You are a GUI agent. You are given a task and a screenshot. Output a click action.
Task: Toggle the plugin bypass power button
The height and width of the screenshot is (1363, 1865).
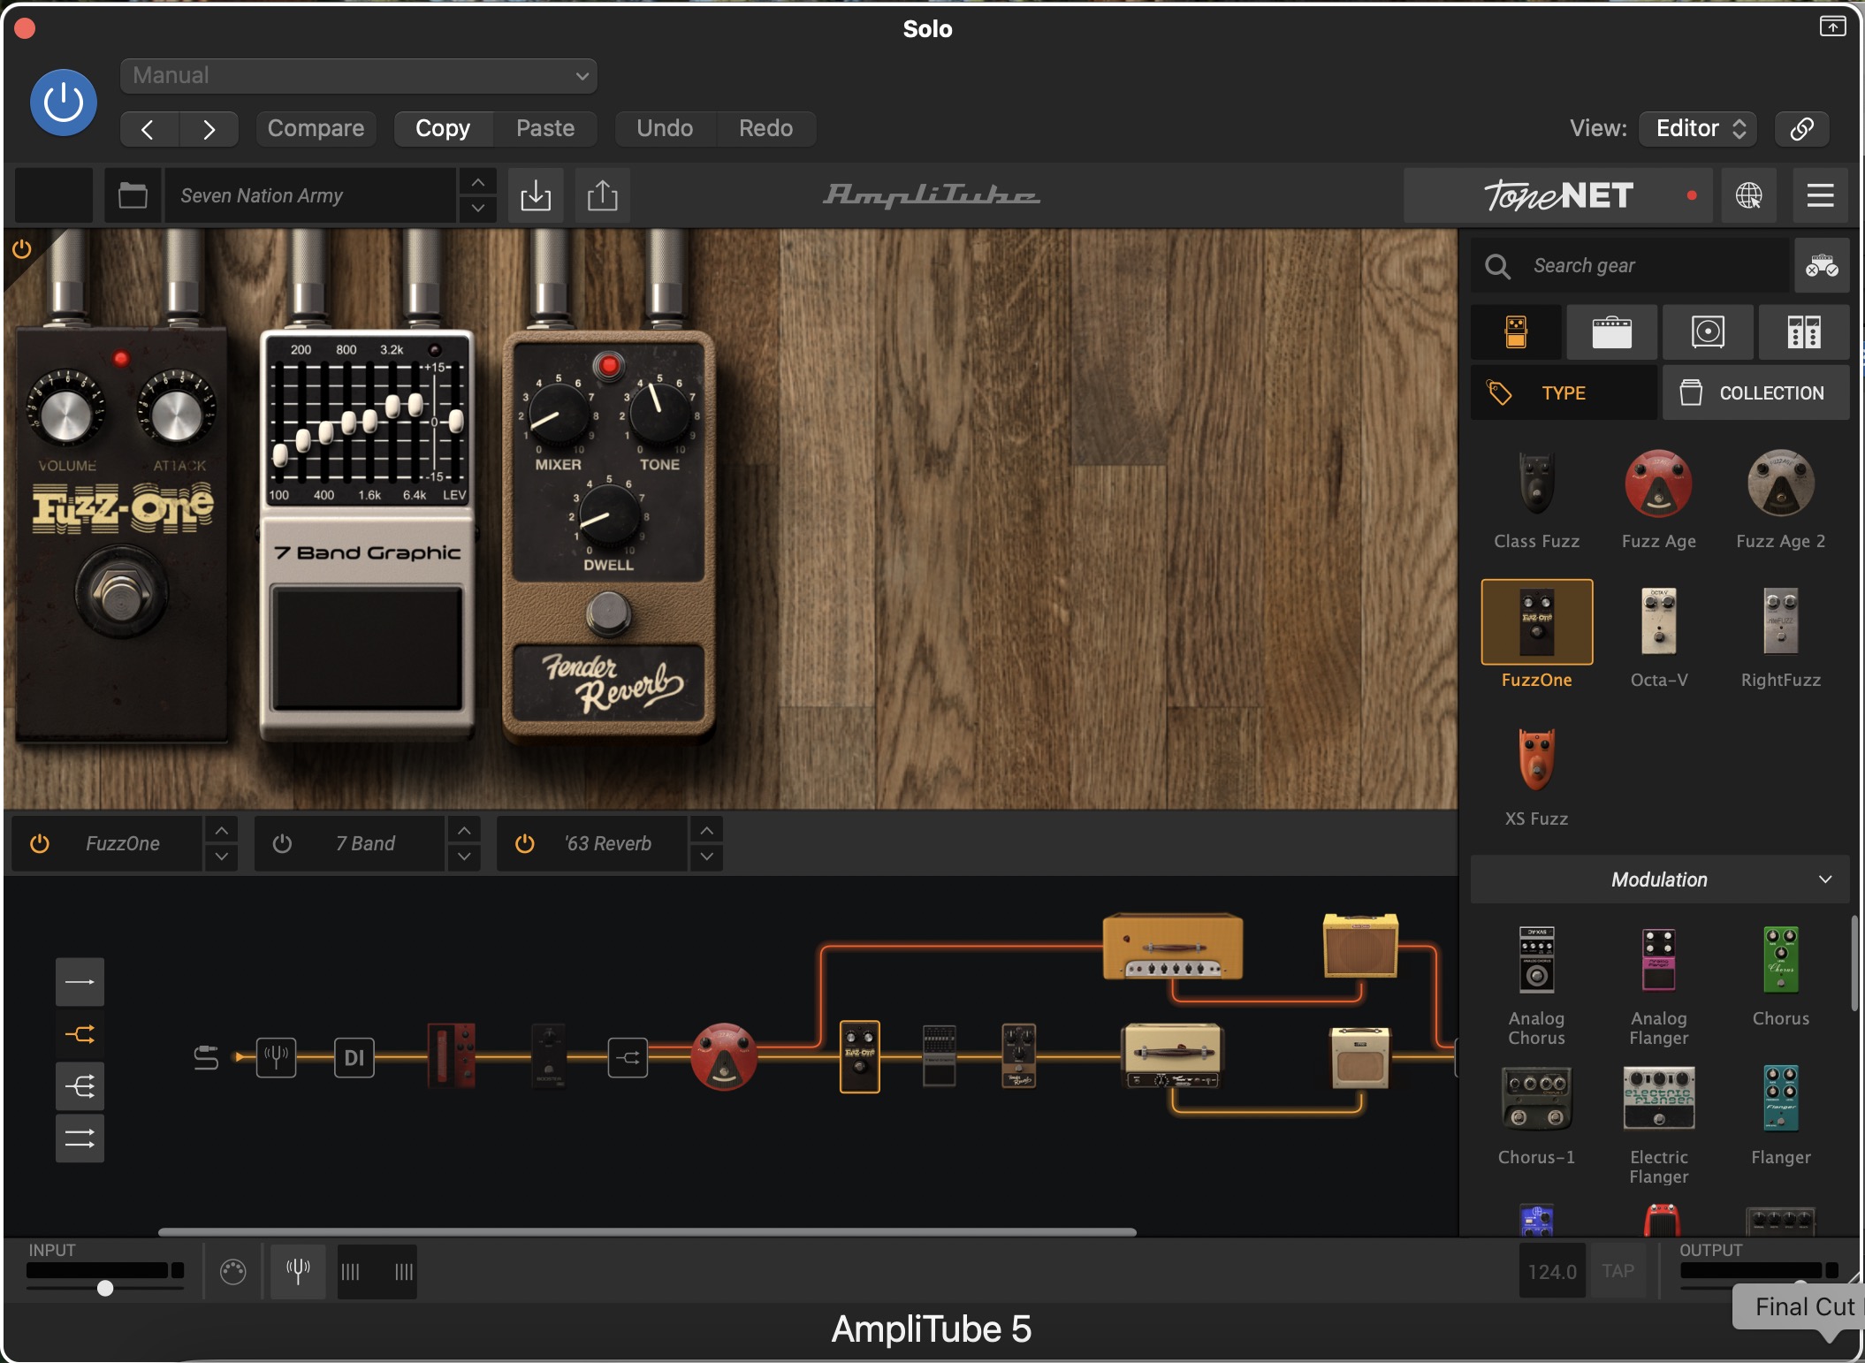(x=64, y=103)
